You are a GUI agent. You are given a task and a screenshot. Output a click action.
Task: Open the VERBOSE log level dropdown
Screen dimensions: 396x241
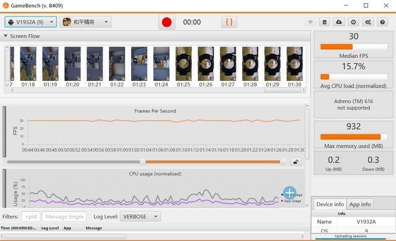140,216
